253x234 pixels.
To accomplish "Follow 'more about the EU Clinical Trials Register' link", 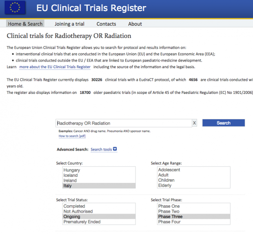I will (x=55, y=67).
